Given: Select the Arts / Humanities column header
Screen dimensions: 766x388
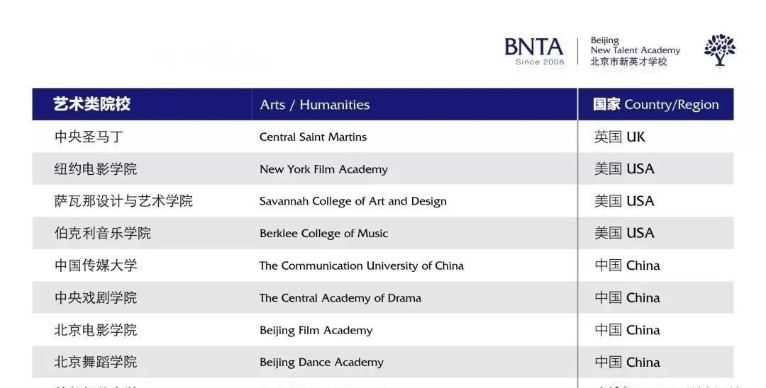Looking at the screenshot, I should [314, 105].
